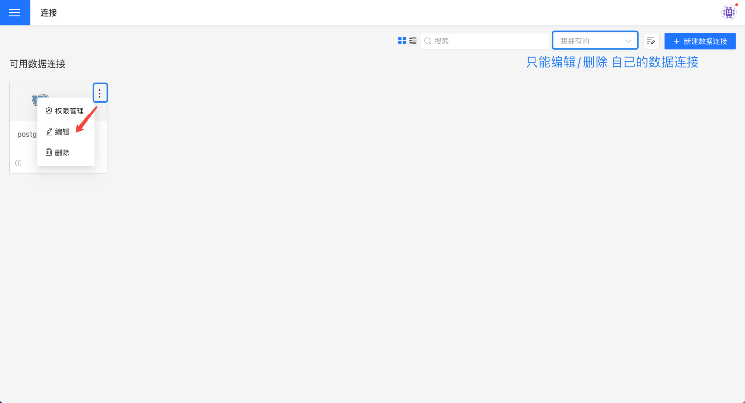The width and height of the screenshot is (745, 403).
Task: Open the three-dot menu on postgres card
Action: [x=100, y=93]
